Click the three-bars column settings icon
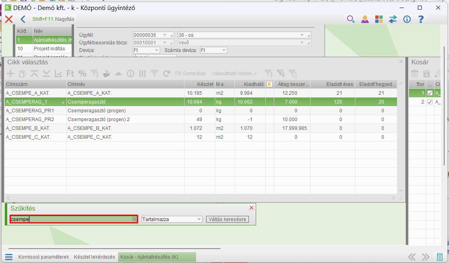The width and height of the screenshot is (449, 263). click(x=142, y=74)
